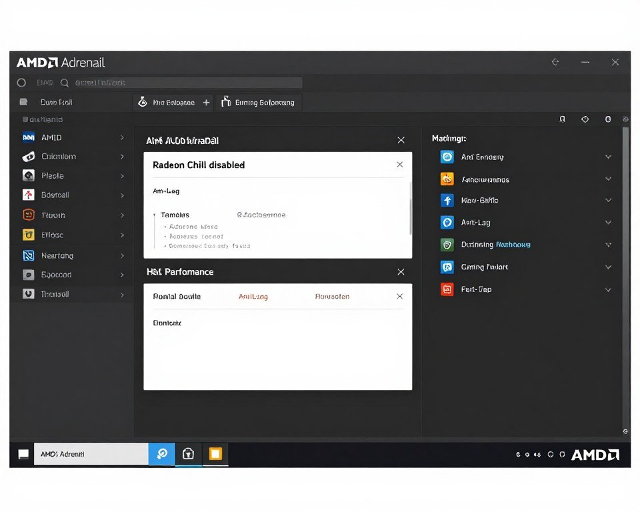
Task: Click the lock icon in the taskbar
Action: [189, 454]
